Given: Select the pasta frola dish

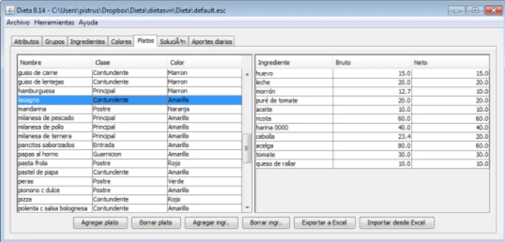Looking at the screenshot, I should (130, 163).
